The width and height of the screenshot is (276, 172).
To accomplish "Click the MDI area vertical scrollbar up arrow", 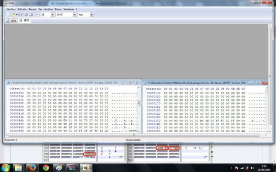I will (x=270, y=26).
